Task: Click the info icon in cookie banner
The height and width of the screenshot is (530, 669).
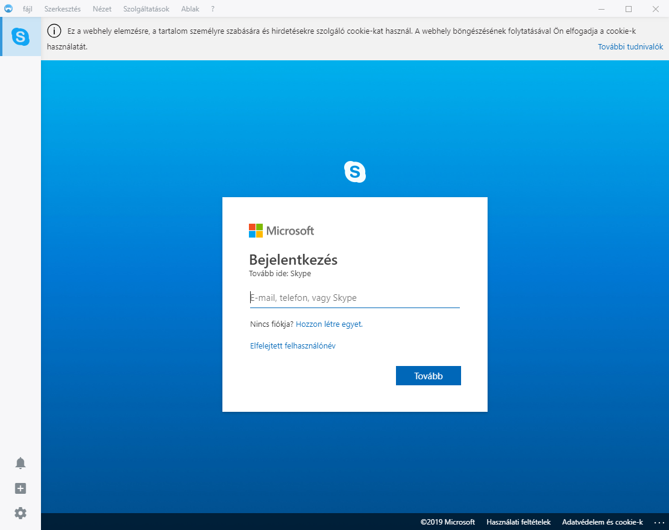Action: 54,31
